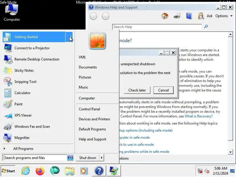Click the user account flower picture

tap(97, 41)
